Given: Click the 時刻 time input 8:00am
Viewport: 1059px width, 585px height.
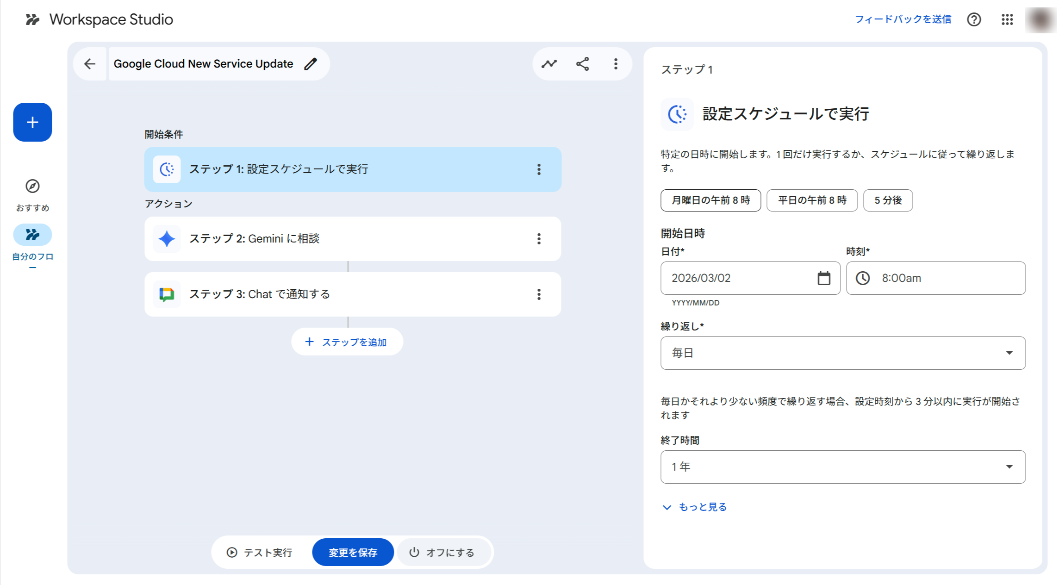Looking at the screenshot, I should [x=936, y=278].
